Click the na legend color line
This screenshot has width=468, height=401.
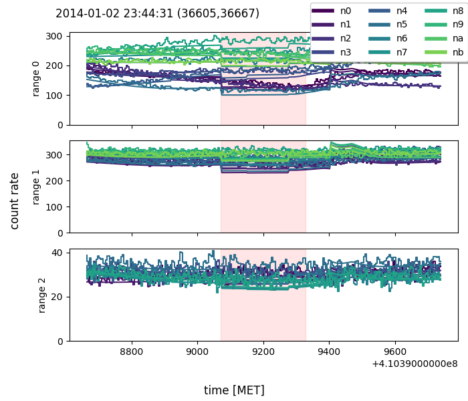point(436,39)
